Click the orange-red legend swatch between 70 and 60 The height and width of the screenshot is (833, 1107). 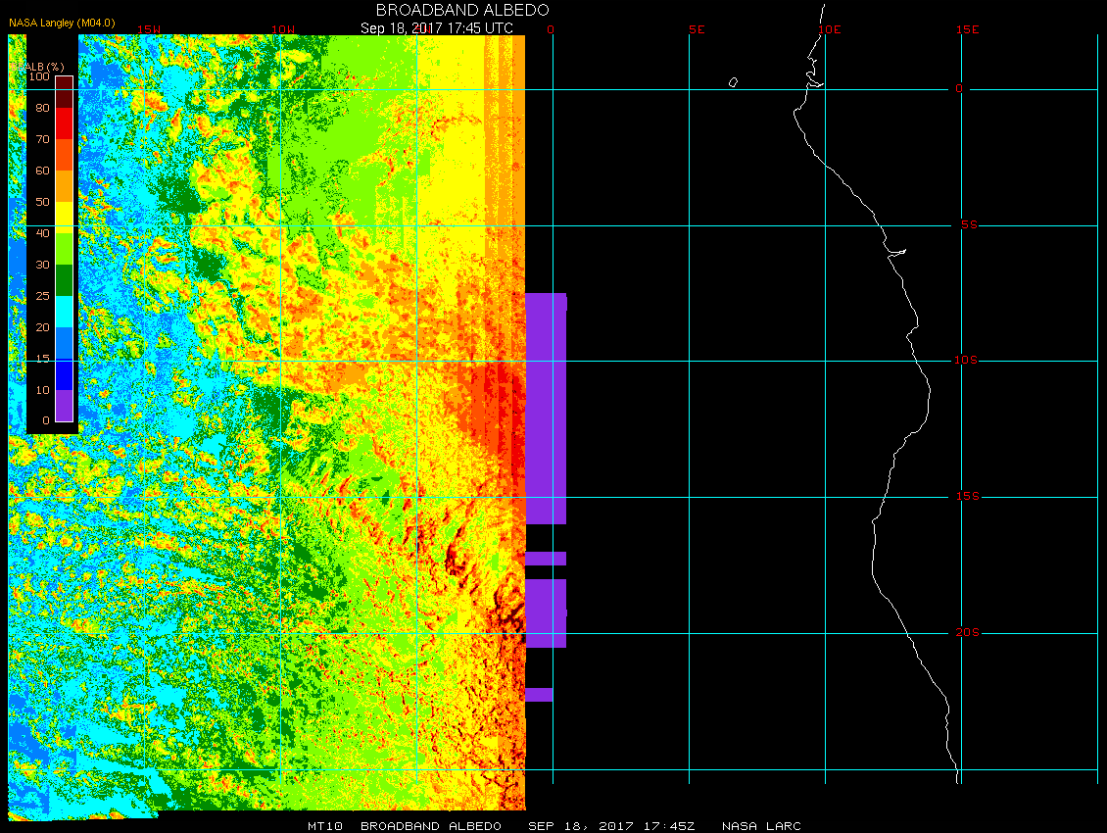65,155
